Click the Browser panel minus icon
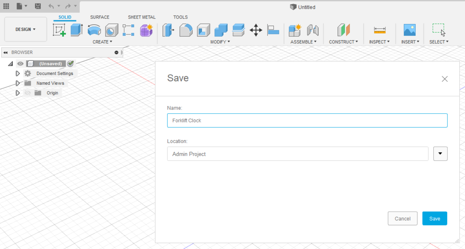 coord(116,53)
